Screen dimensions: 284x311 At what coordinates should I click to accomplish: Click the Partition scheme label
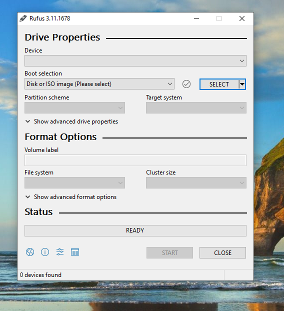(47, 97)
